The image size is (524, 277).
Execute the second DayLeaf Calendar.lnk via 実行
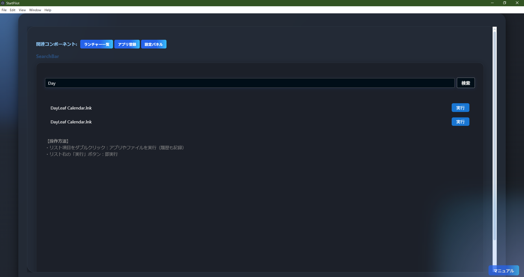click(x=460, y=122)
